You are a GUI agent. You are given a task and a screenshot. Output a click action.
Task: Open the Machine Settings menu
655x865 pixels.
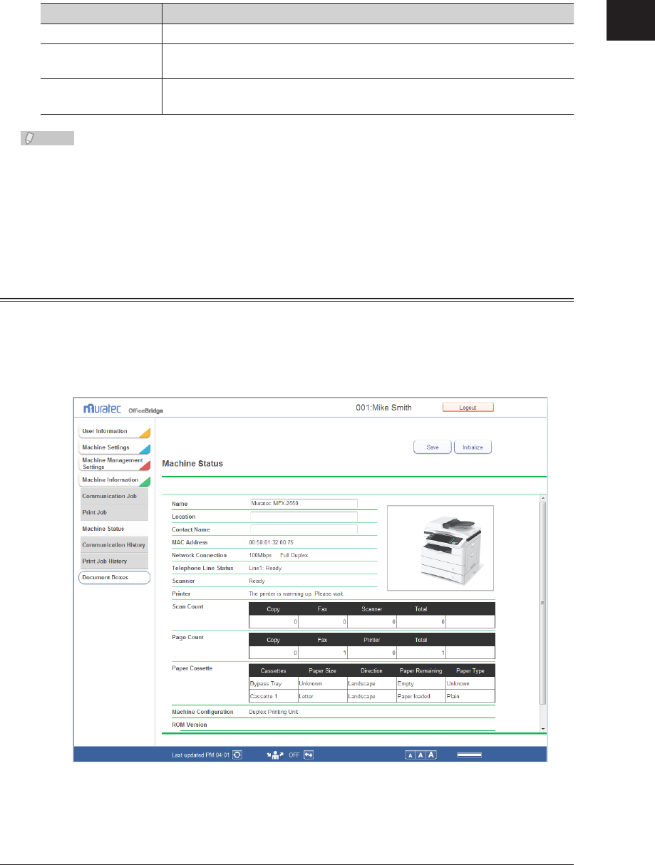[114, 447]
